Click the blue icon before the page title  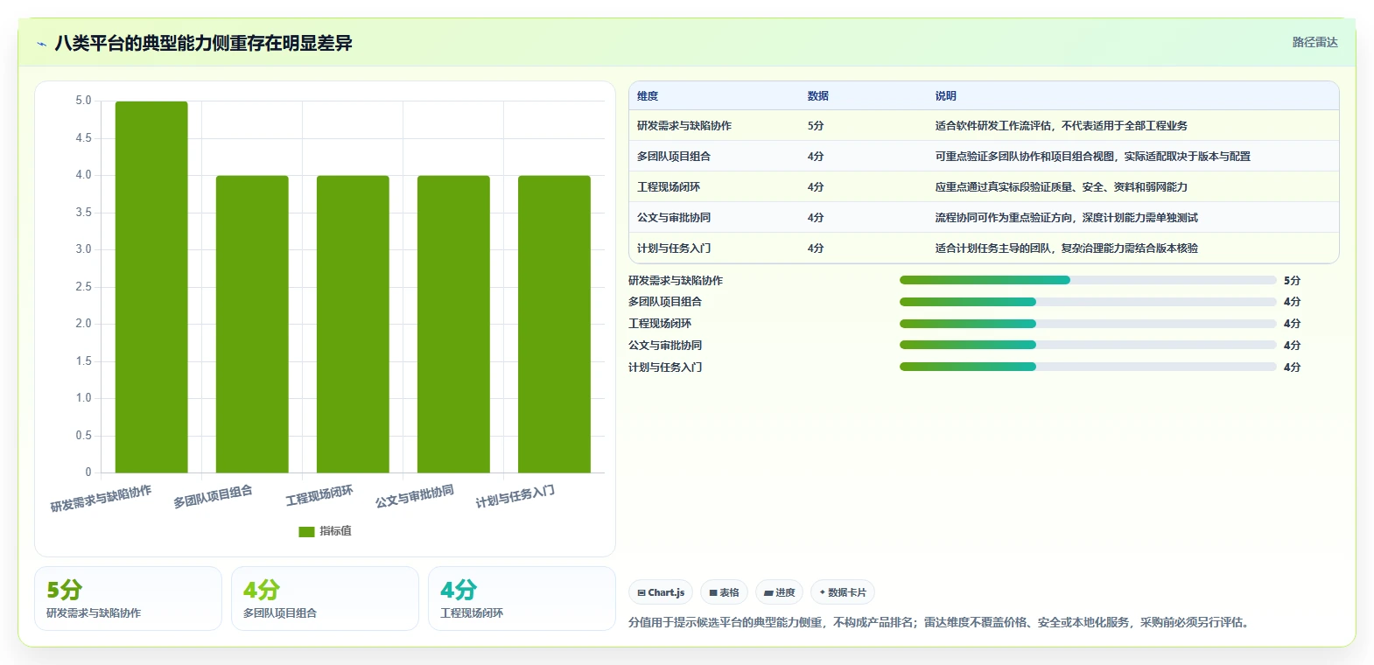[x=41, y=44]
